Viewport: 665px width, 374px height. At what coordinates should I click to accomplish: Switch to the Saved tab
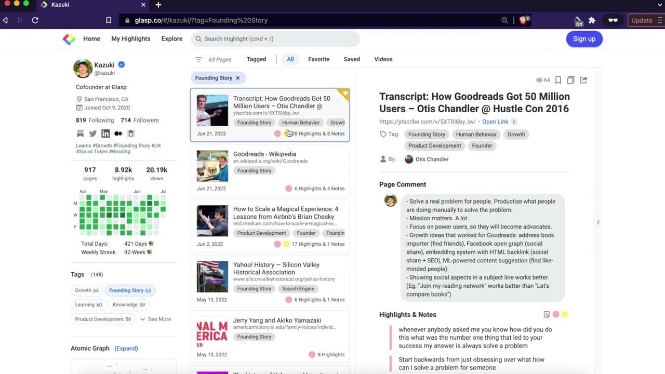[x=352, y=59]
